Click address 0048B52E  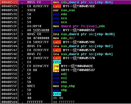[9, 22]
